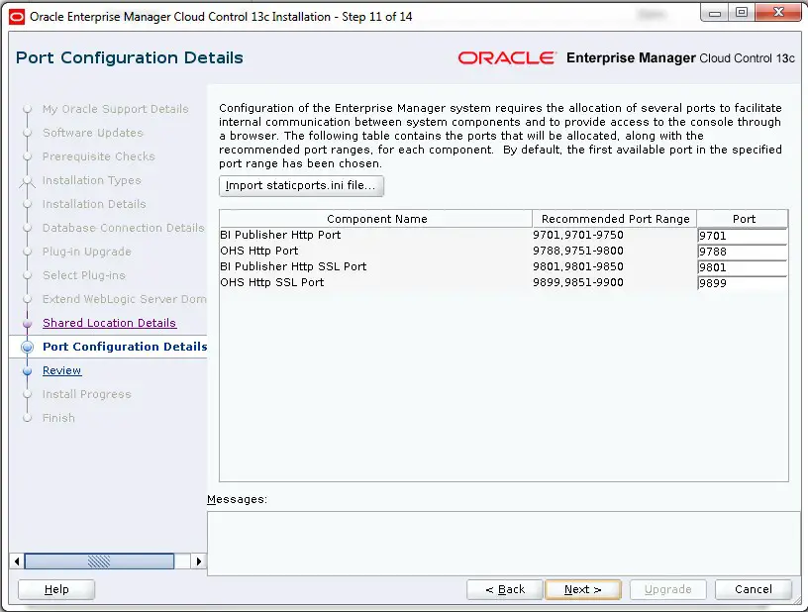Click Installation Types step in sidebar

92,180
